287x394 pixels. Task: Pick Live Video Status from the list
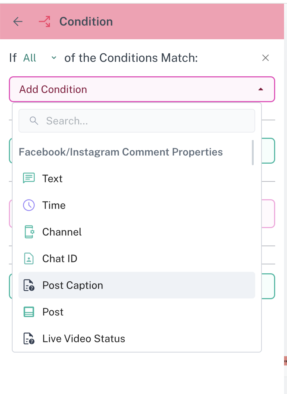(x=84, y=339)
